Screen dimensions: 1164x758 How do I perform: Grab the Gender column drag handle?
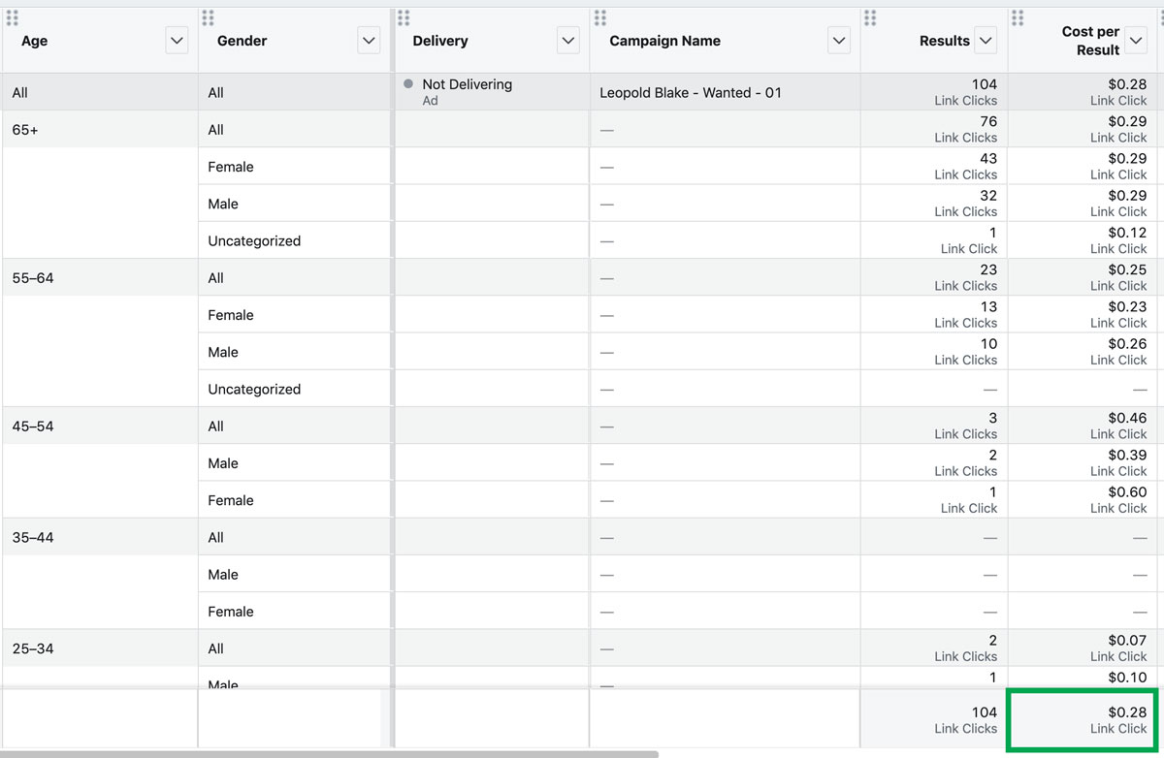coord(209,17)
